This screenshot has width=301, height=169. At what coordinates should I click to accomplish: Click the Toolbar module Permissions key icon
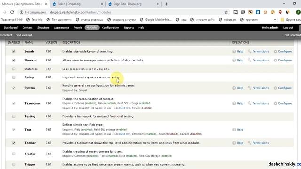pyautogui.click(x=249, y=143)
